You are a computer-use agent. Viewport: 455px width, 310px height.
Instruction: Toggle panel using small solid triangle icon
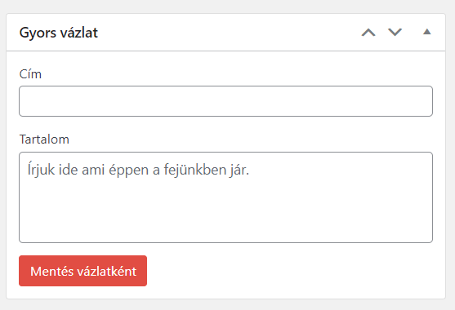[x=426, y=32]
